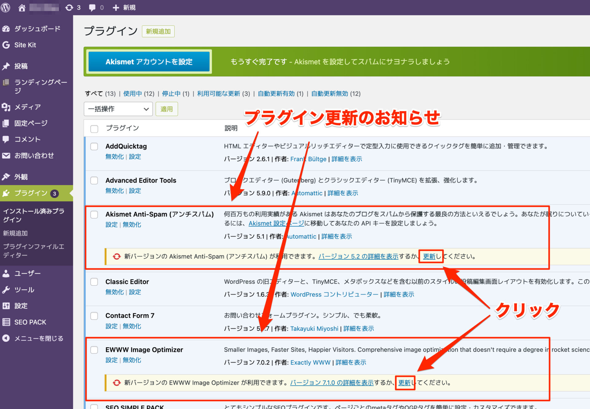This screenshot has width=590, height=409.
Task: Click 無効化 under AddQuicktag
Action: pyautogui.click(x=115, y=157)
